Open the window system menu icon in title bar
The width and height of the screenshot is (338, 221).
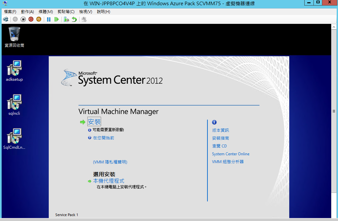click(5, 3)
